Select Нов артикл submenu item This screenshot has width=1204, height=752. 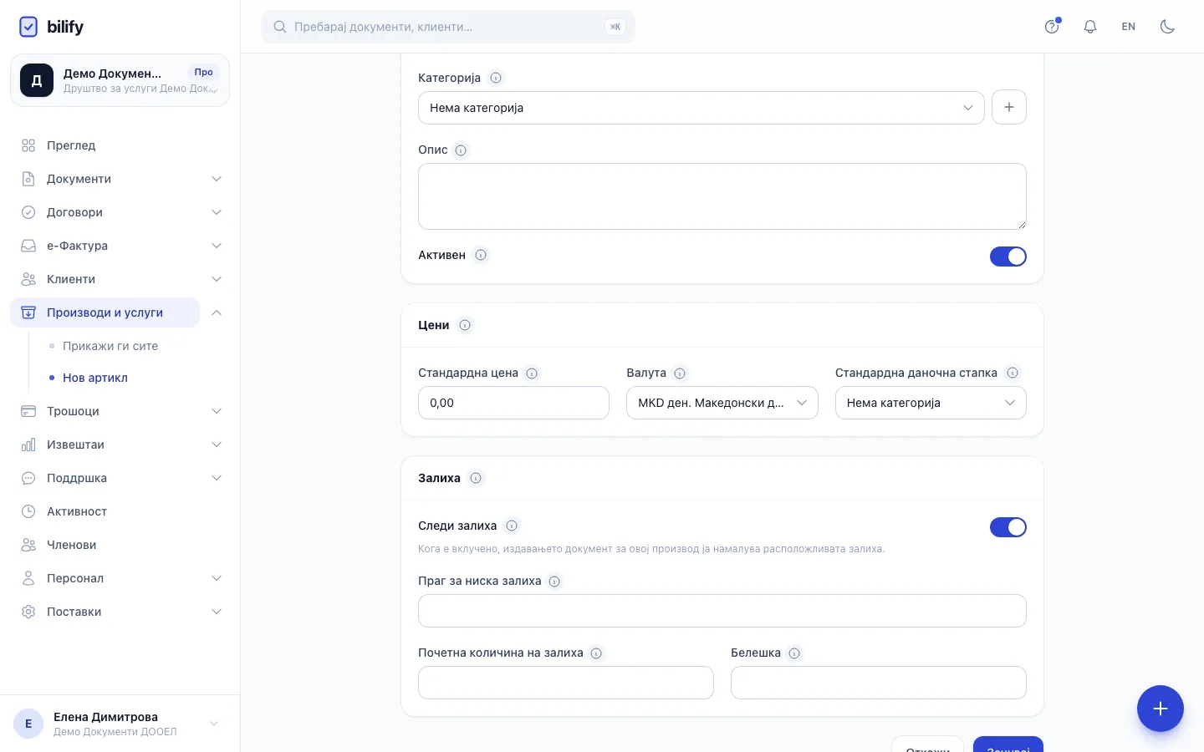(x=95, y=378)
